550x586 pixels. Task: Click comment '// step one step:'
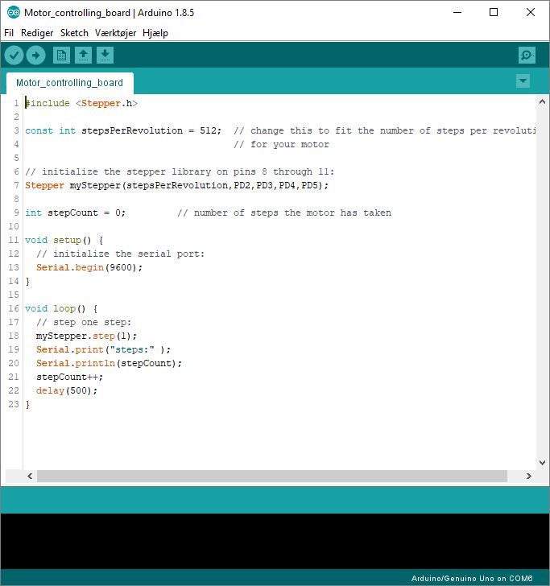[x=84, y=322]
